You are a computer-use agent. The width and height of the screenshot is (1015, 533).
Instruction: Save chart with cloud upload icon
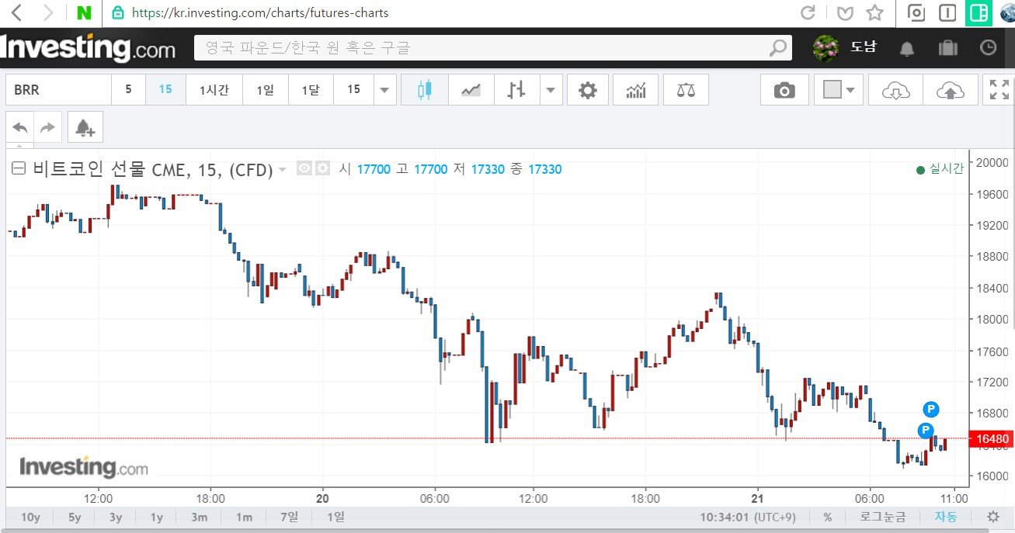(951, 89)
